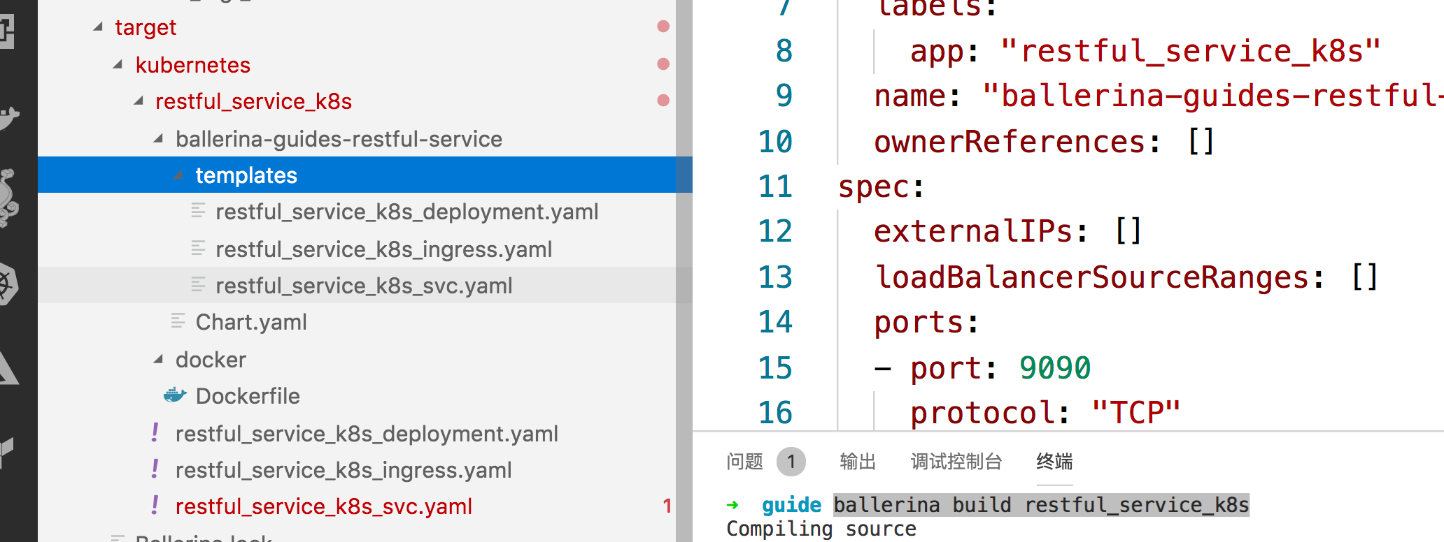Open restful_service_k8s_deployment.yaml with exclamation icon

point(367,434)
